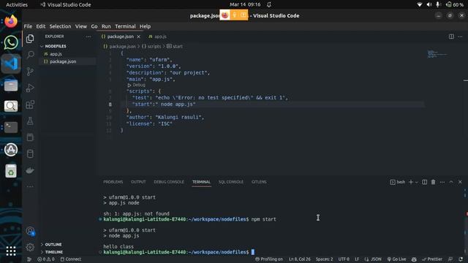
Task: Click scripts breadcrumb segment
Action: coord(151,46)
